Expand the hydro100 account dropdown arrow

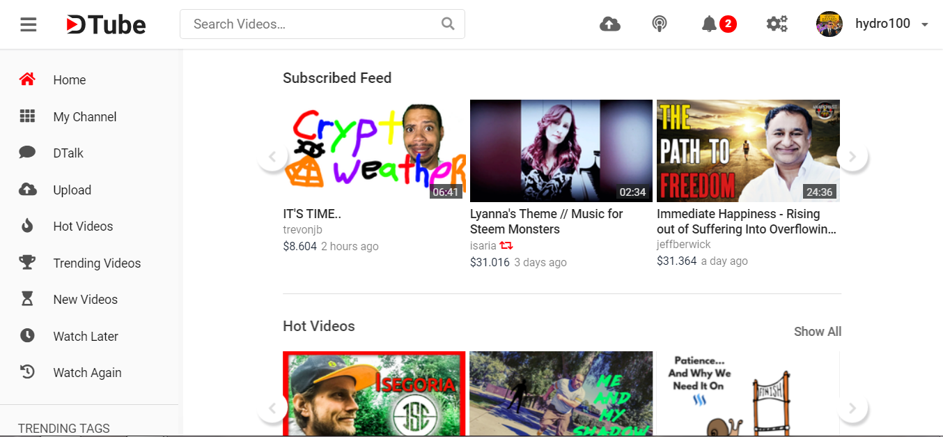(x=924, y=25)
